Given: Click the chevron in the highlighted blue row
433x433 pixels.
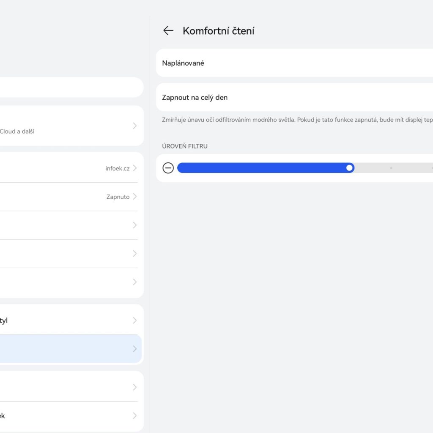Looking at the screenshot, I should coord(134,349).
